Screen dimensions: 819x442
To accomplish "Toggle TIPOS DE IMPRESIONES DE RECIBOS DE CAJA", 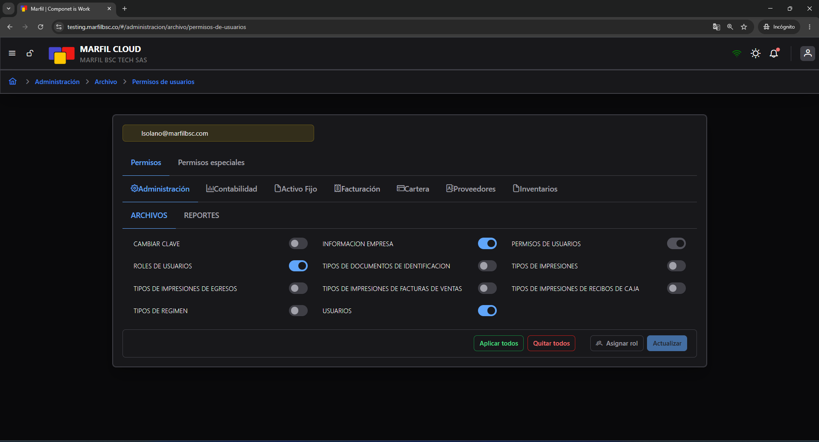I will (676, 288).
